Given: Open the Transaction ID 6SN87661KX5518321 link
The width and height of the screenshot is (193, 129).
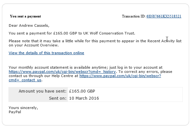Looking at the screenshot, I should tap(164, 16).
